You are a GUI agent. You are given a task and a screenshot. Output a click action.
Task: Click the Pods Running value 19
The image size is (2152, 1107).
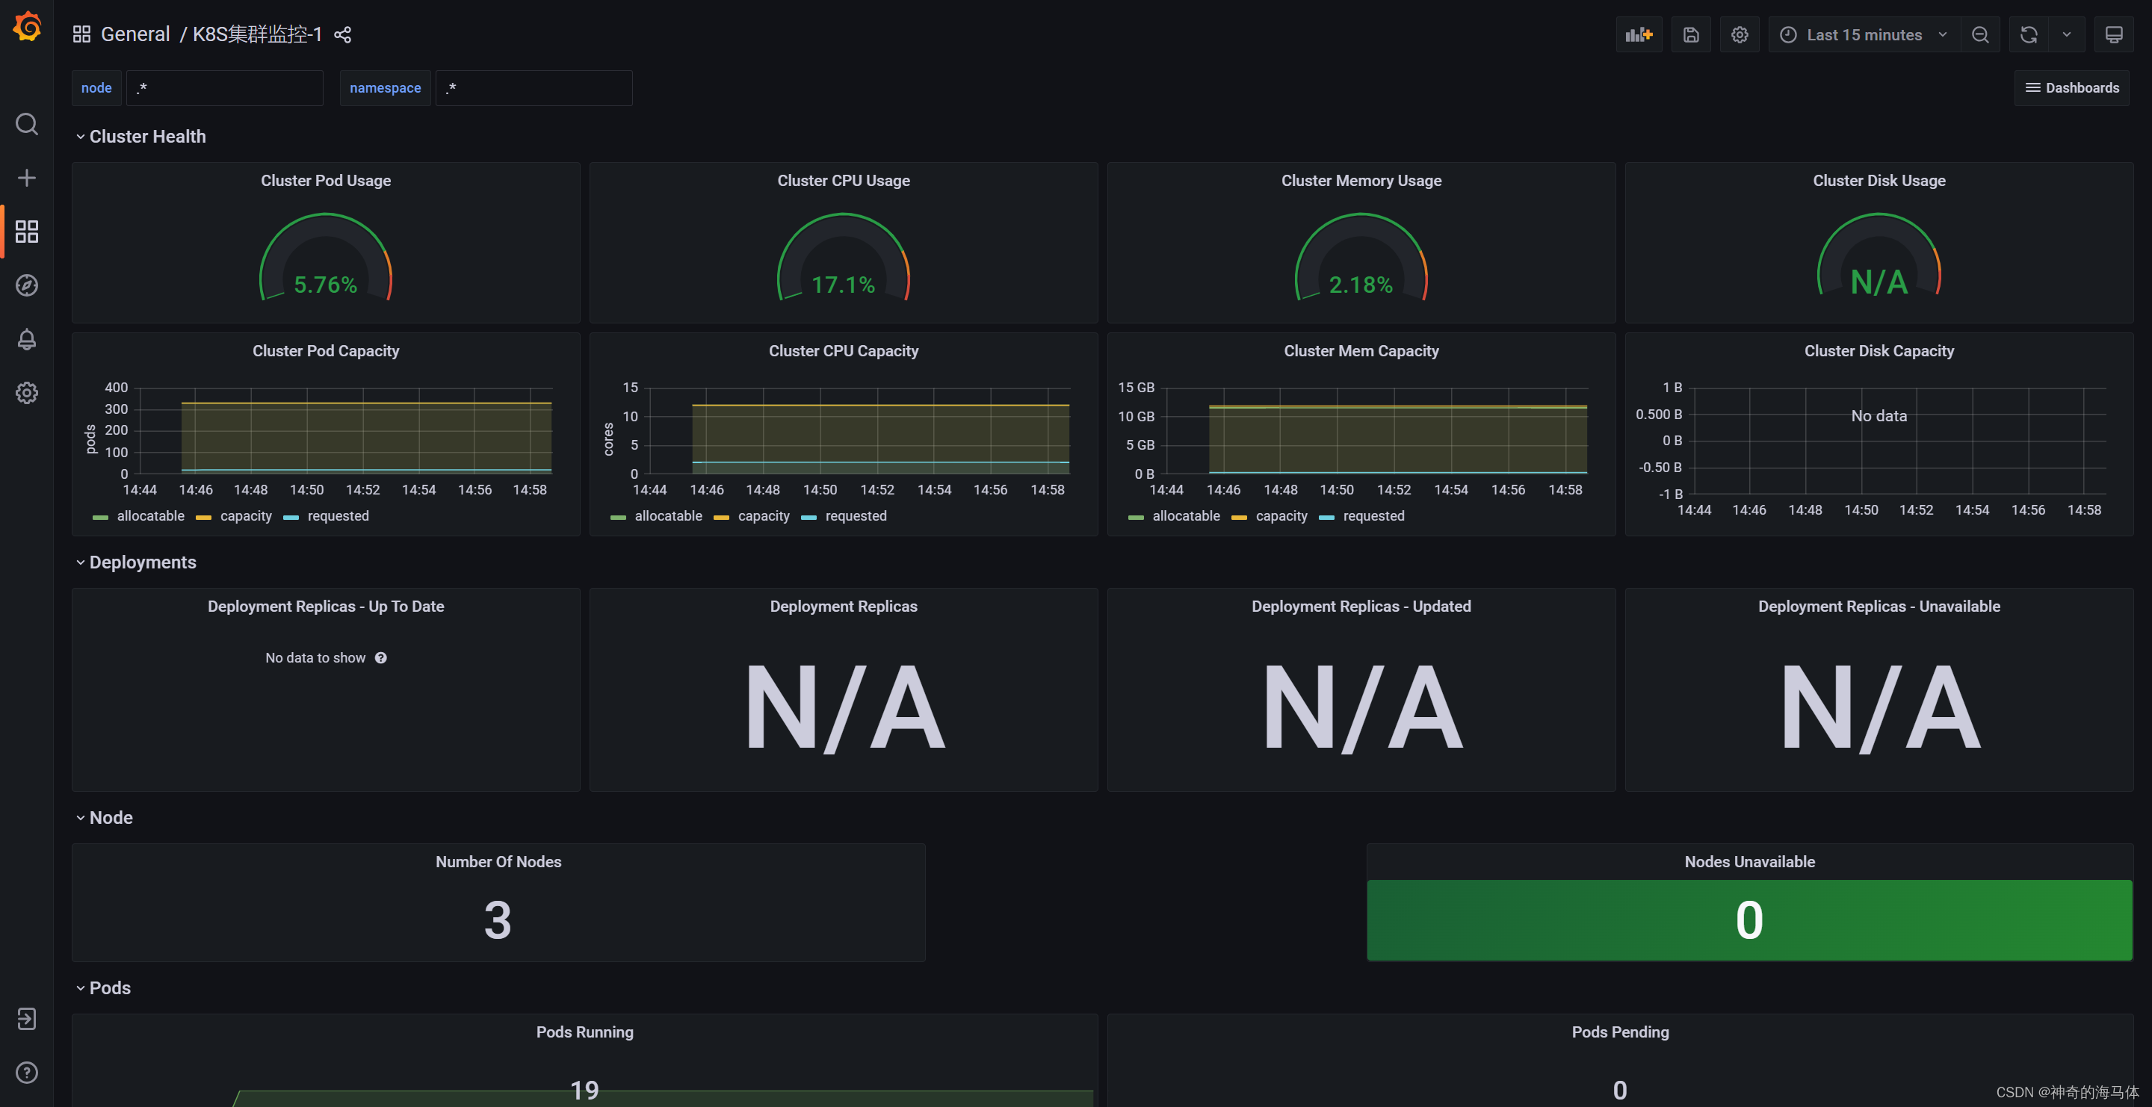[x=585, y=1090]
